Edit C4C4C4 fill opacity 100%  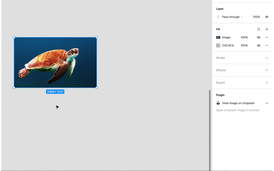coord(244,45)
